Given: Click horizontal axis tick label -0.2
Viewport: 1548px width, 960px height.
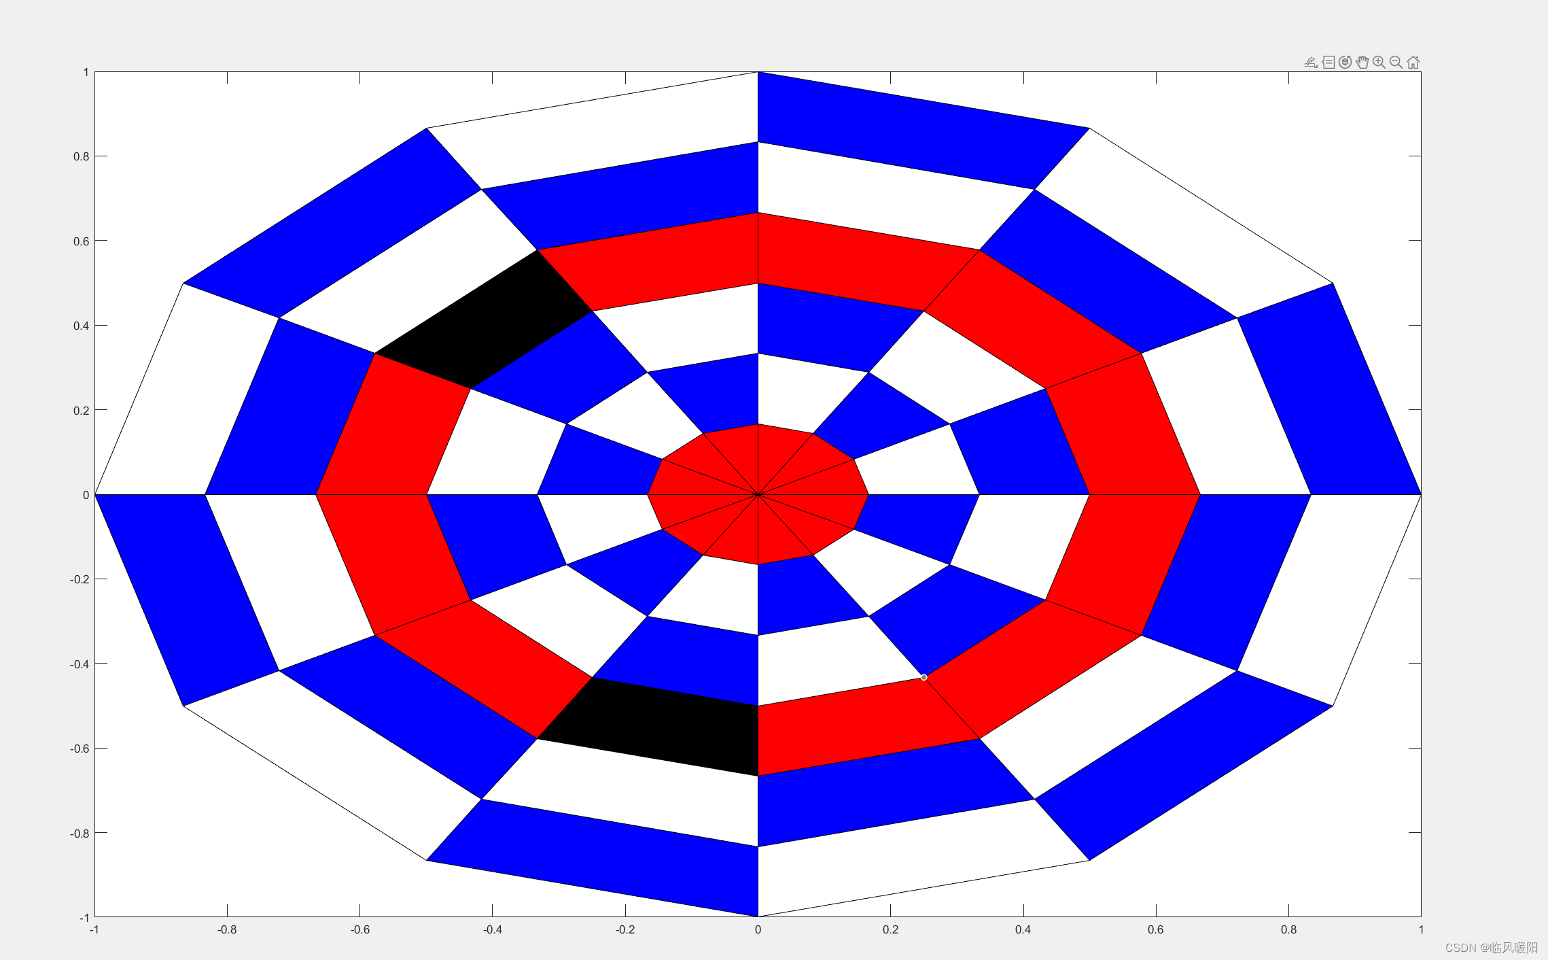Looking at the screenshot, I should (x=625, y=929).
